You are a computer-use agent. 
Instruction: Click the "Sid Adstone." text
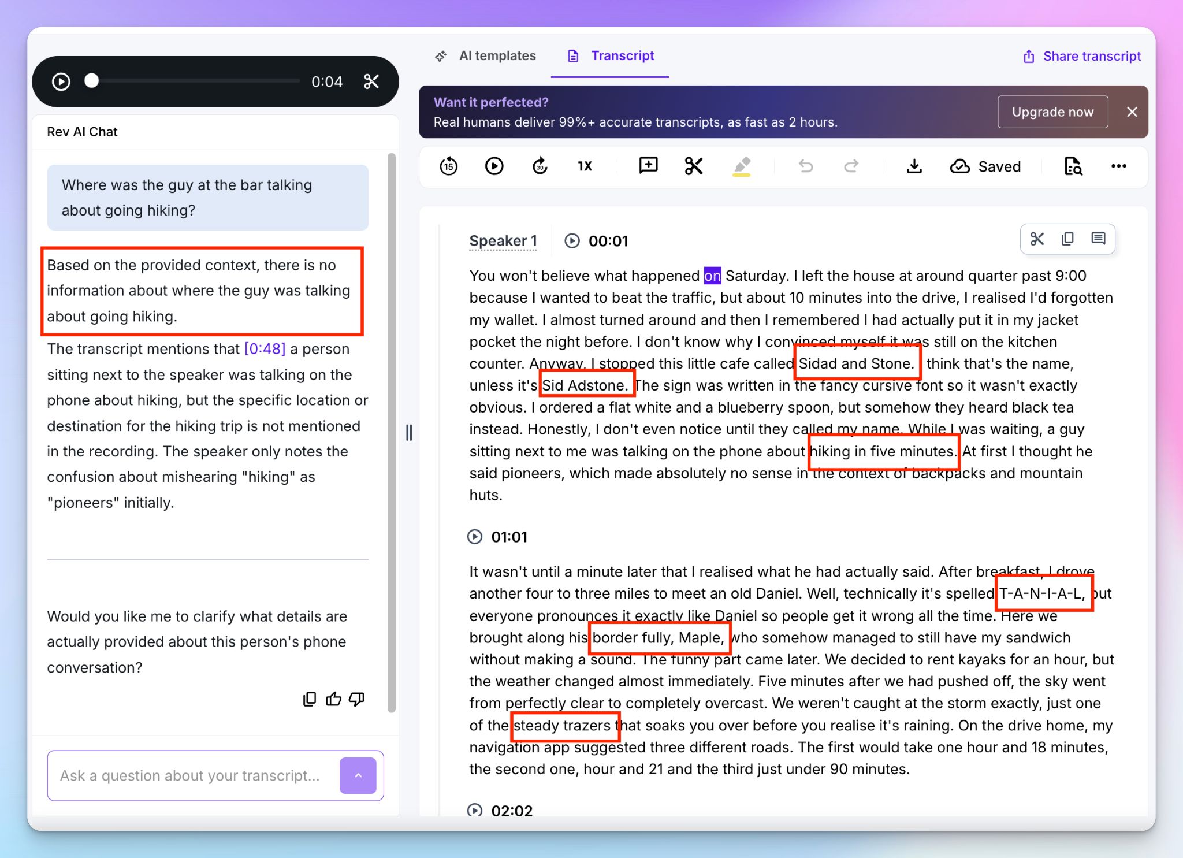click(x=585, y=385)
